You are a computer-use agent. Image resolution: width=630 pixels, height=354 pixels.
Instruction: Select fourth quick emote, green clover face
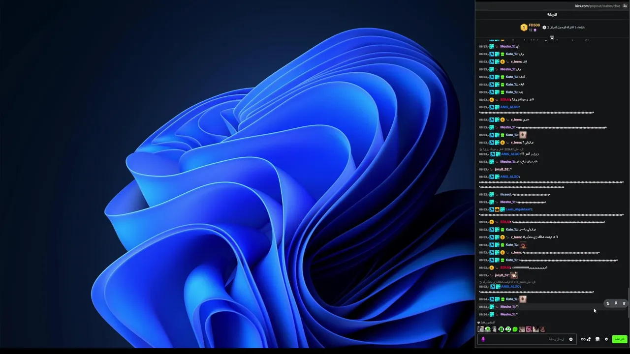501,329
